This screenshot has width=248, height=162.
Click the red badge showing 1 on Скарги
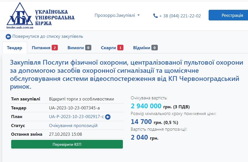(x=120, y=48)
